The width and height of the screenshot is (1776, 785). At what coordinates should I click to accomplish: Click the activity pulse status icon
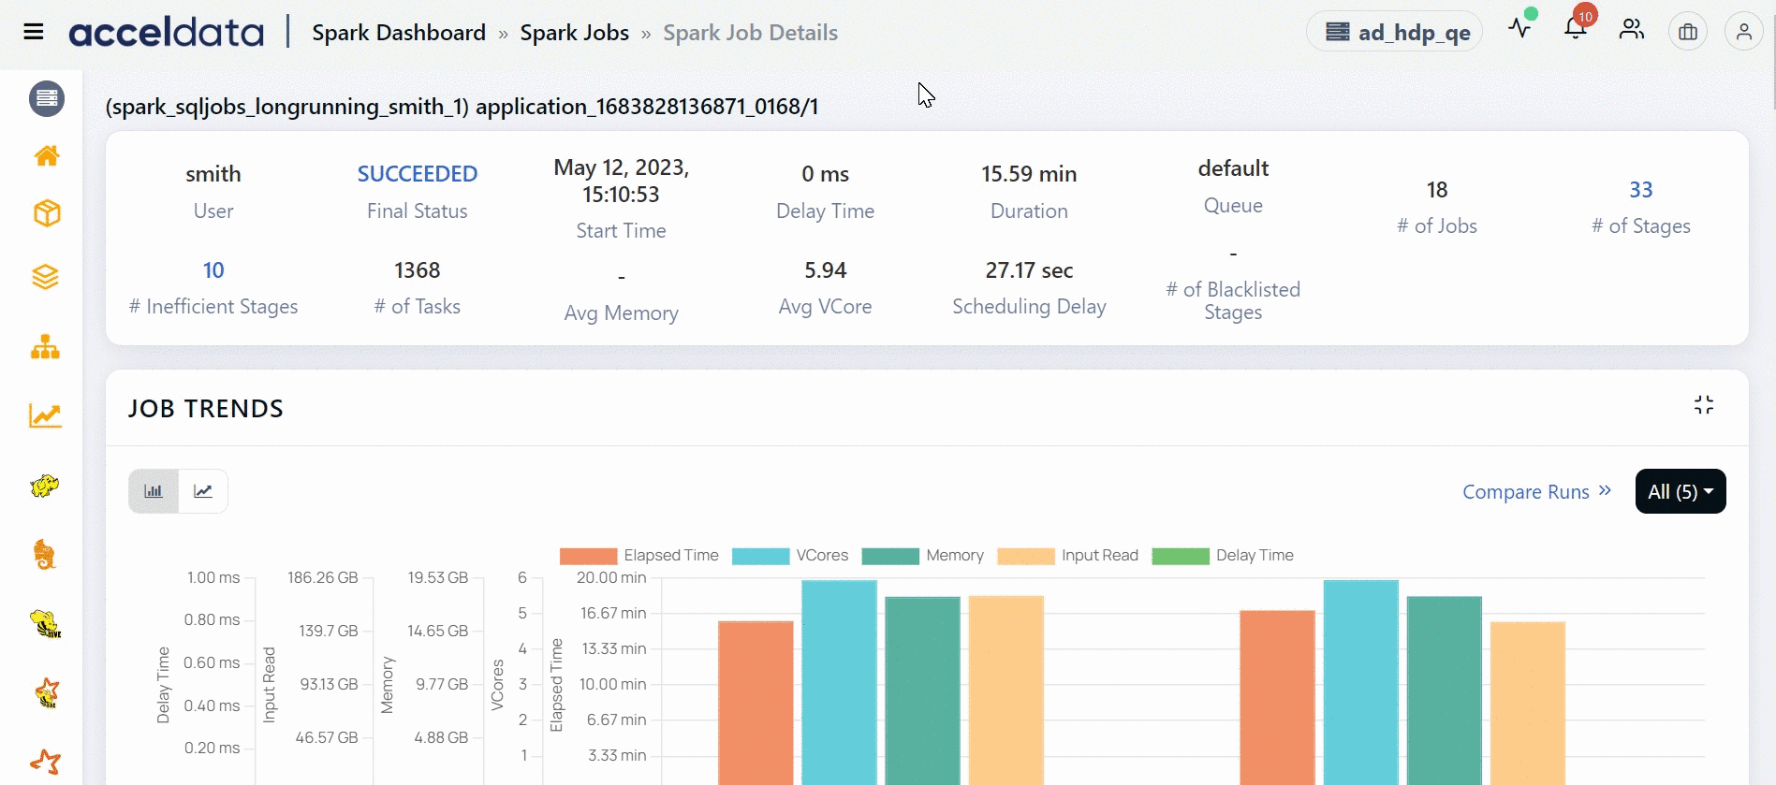[1519, 29]
